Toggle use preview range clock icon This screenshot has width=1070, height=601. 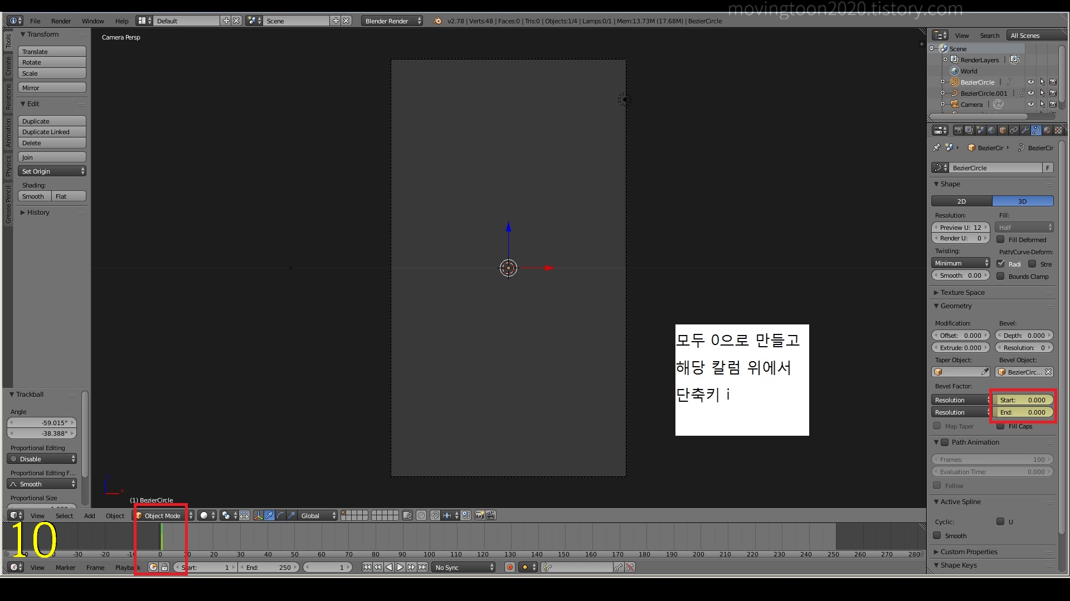click(153, 567)
